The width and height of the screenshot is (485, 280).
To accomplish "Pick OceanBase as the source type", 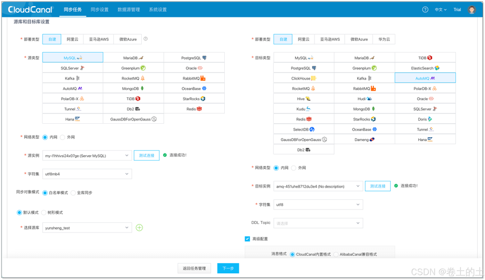I will point(194,88).
